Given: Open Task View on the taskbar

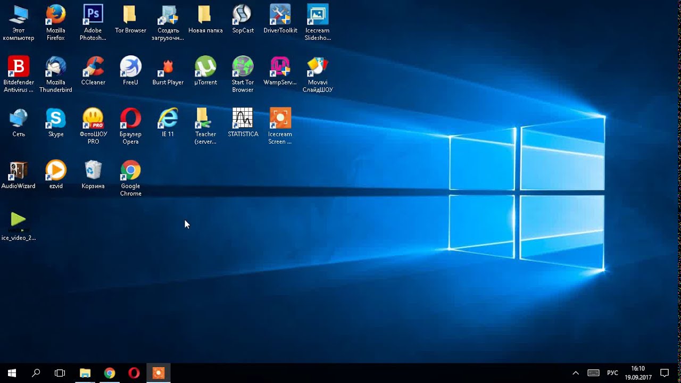Looking at the screenshot, I should point(60,373).
